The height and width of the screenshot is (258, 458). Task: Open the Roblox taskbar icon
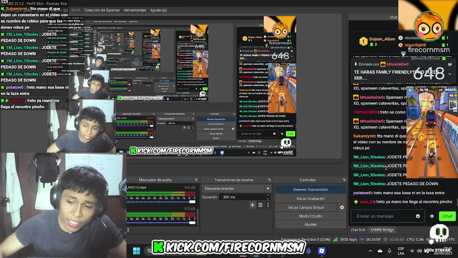point(321,251)
